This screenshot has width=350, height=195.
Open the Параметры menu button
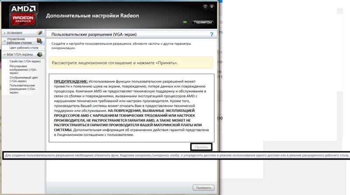tap(203, 22)
